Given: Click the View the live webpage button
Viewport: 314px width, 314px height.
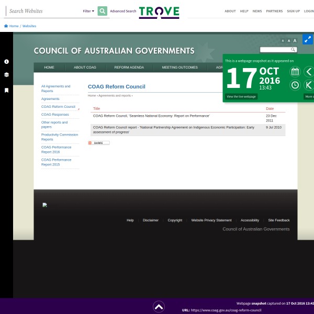Looking at the screenshot, I should click(241, 97).
